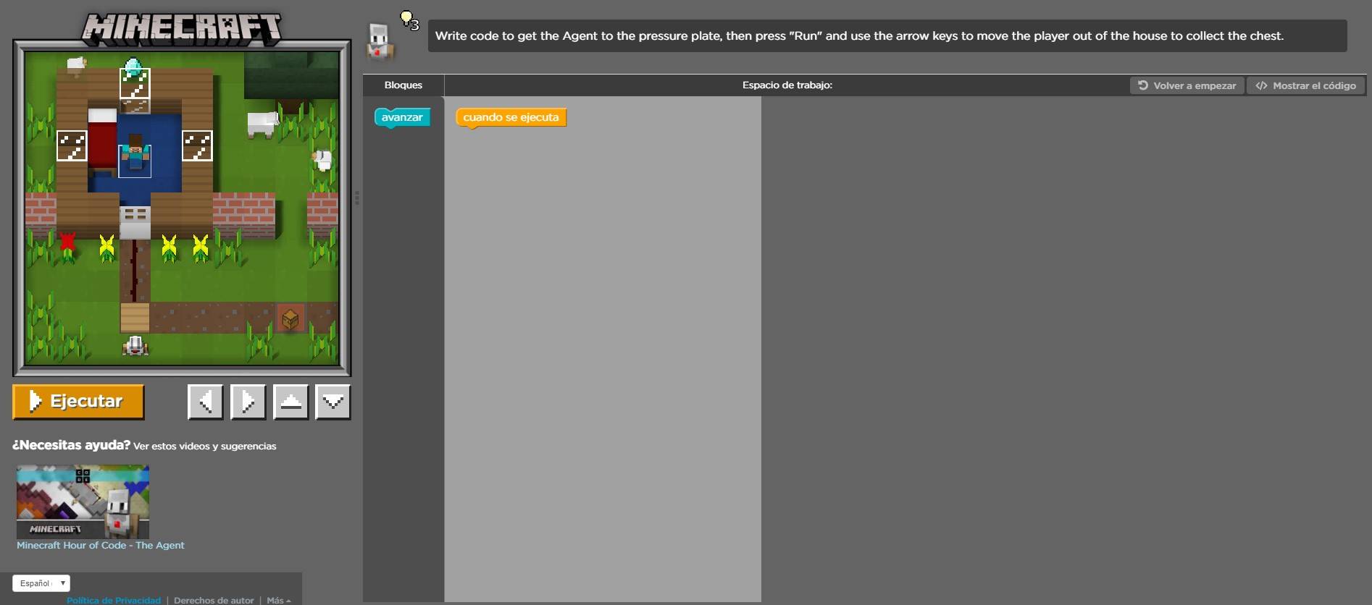Click Mostrar el código button
The image size is (1372, 605).
coord(1305,85)
